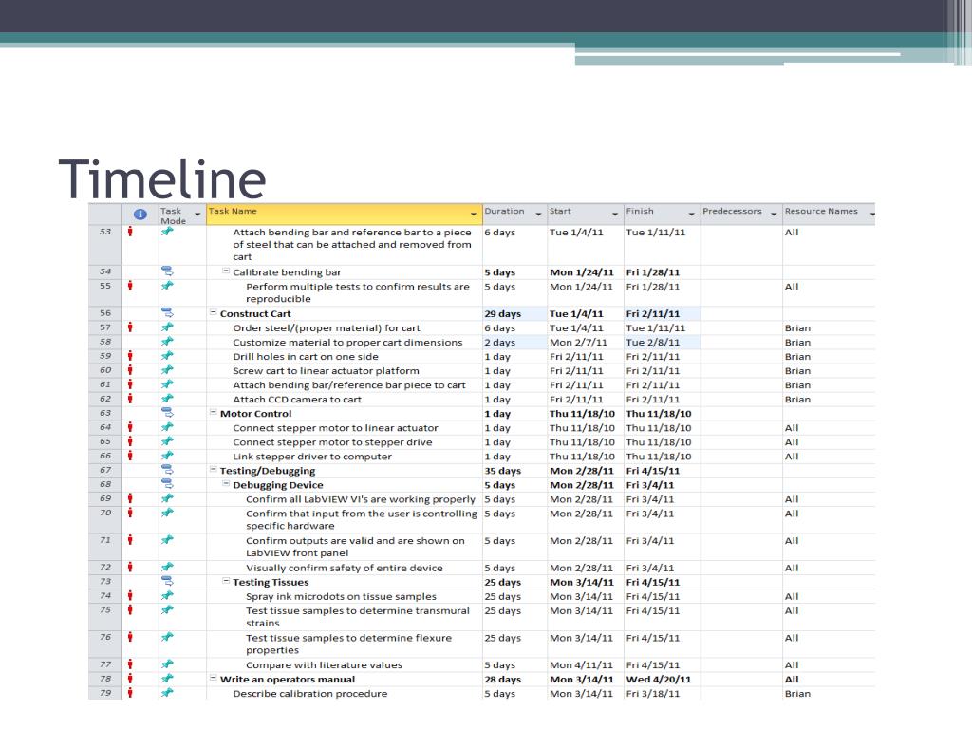Collapse the Calibrate bending bar summary task
The width and height of the screenshot is (972, 729).
(x=226, y=271)
